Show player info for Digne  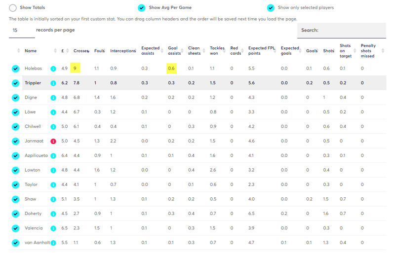tap(53, 98)
